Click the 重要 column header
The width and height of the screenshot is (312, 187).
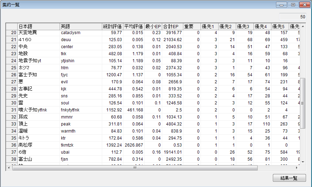(192, 26)
